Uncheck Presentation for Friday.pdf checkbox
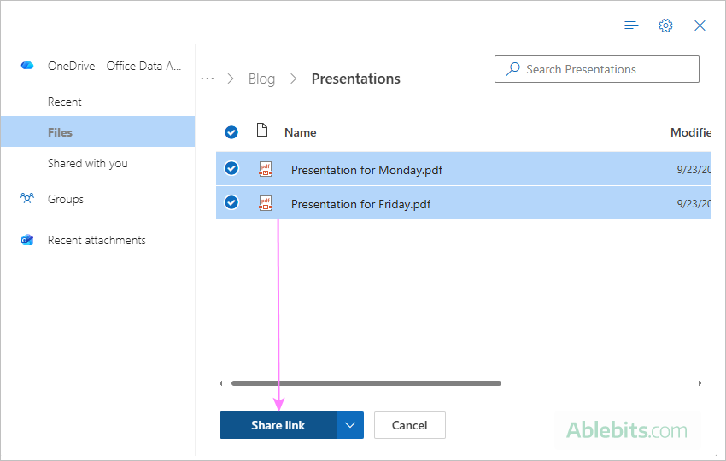 (231, 202)
